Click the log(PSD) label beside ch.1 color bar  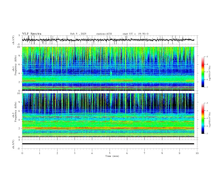click(210, 73)
